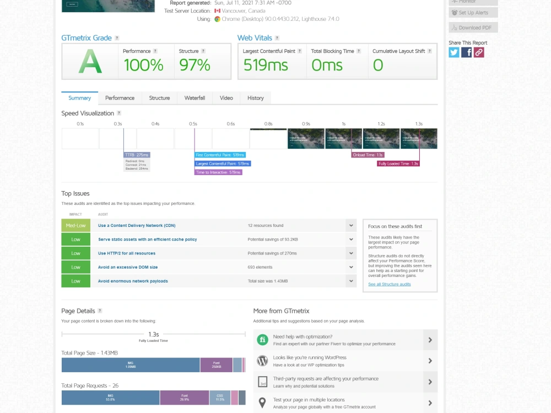
Task: Click First Contentful Paint 519ms marker
Action: pyautogui.click(x=220, y=155)
